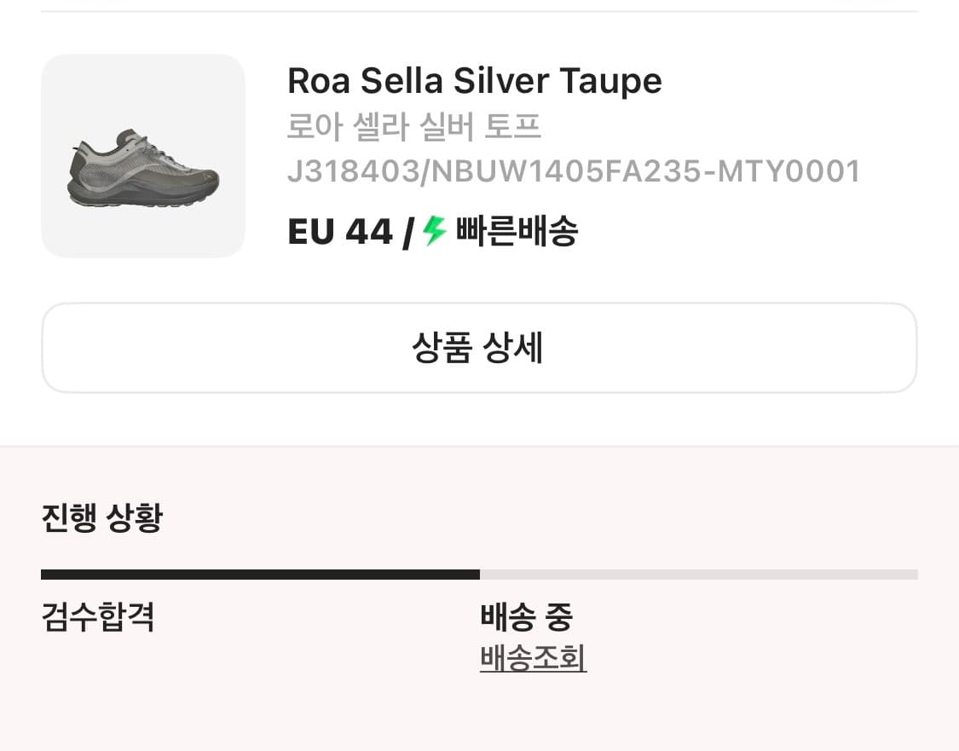Screen dimensions: 959x751
Task: Click the lightning bolt fast-delivery icon
Action: pos(432,230)
